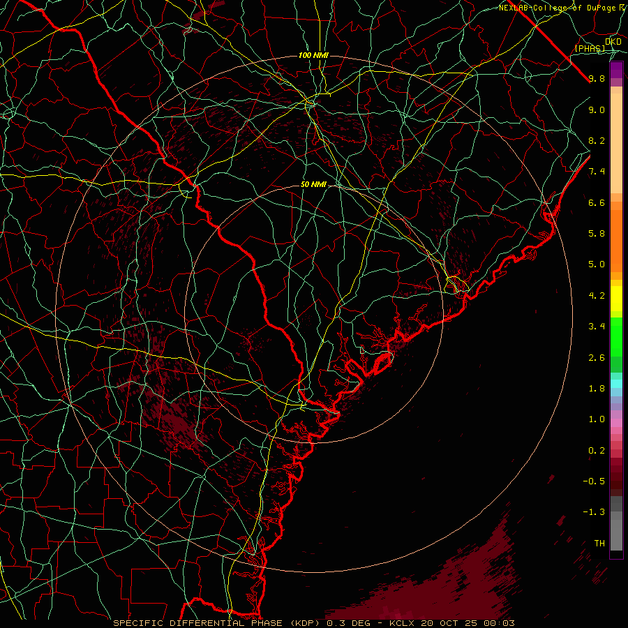
Task: Click the '100 NMI' range ring label
Action: pyautogui.click(x=313, y=55)
